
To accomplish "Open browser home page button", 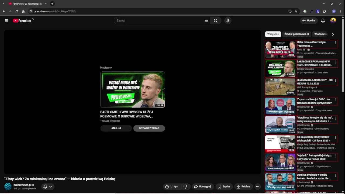I will click(x=23, y=11).
